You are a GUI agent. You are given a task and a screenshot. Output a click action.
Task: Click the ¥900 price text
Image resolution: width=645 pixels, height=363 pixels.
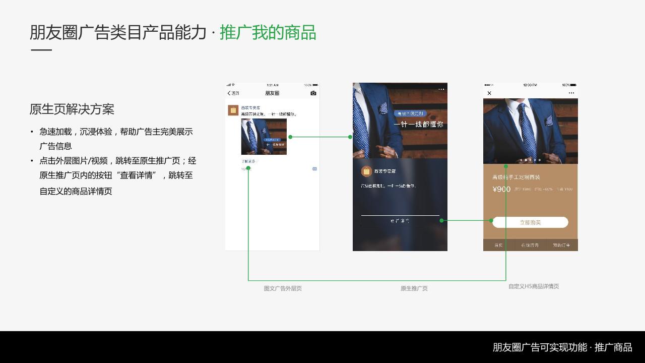point(501,189)
